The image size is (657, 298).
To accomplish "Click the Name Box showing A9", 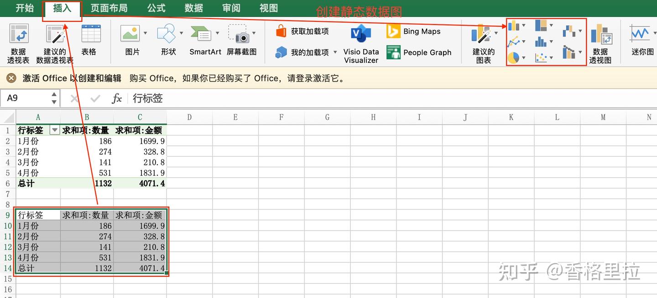I will coord(26,98).
